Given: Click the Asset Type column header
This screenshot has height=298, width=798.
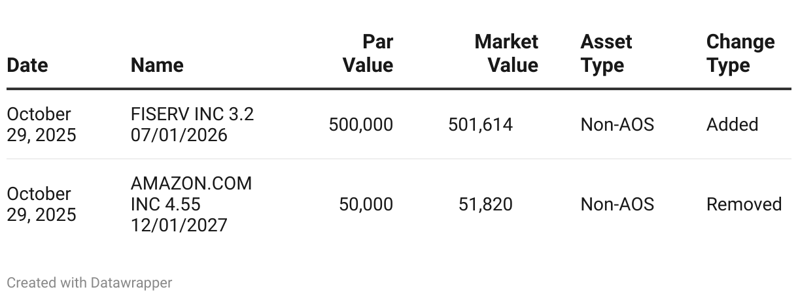Looking at the screenshot, I should 606,54.
